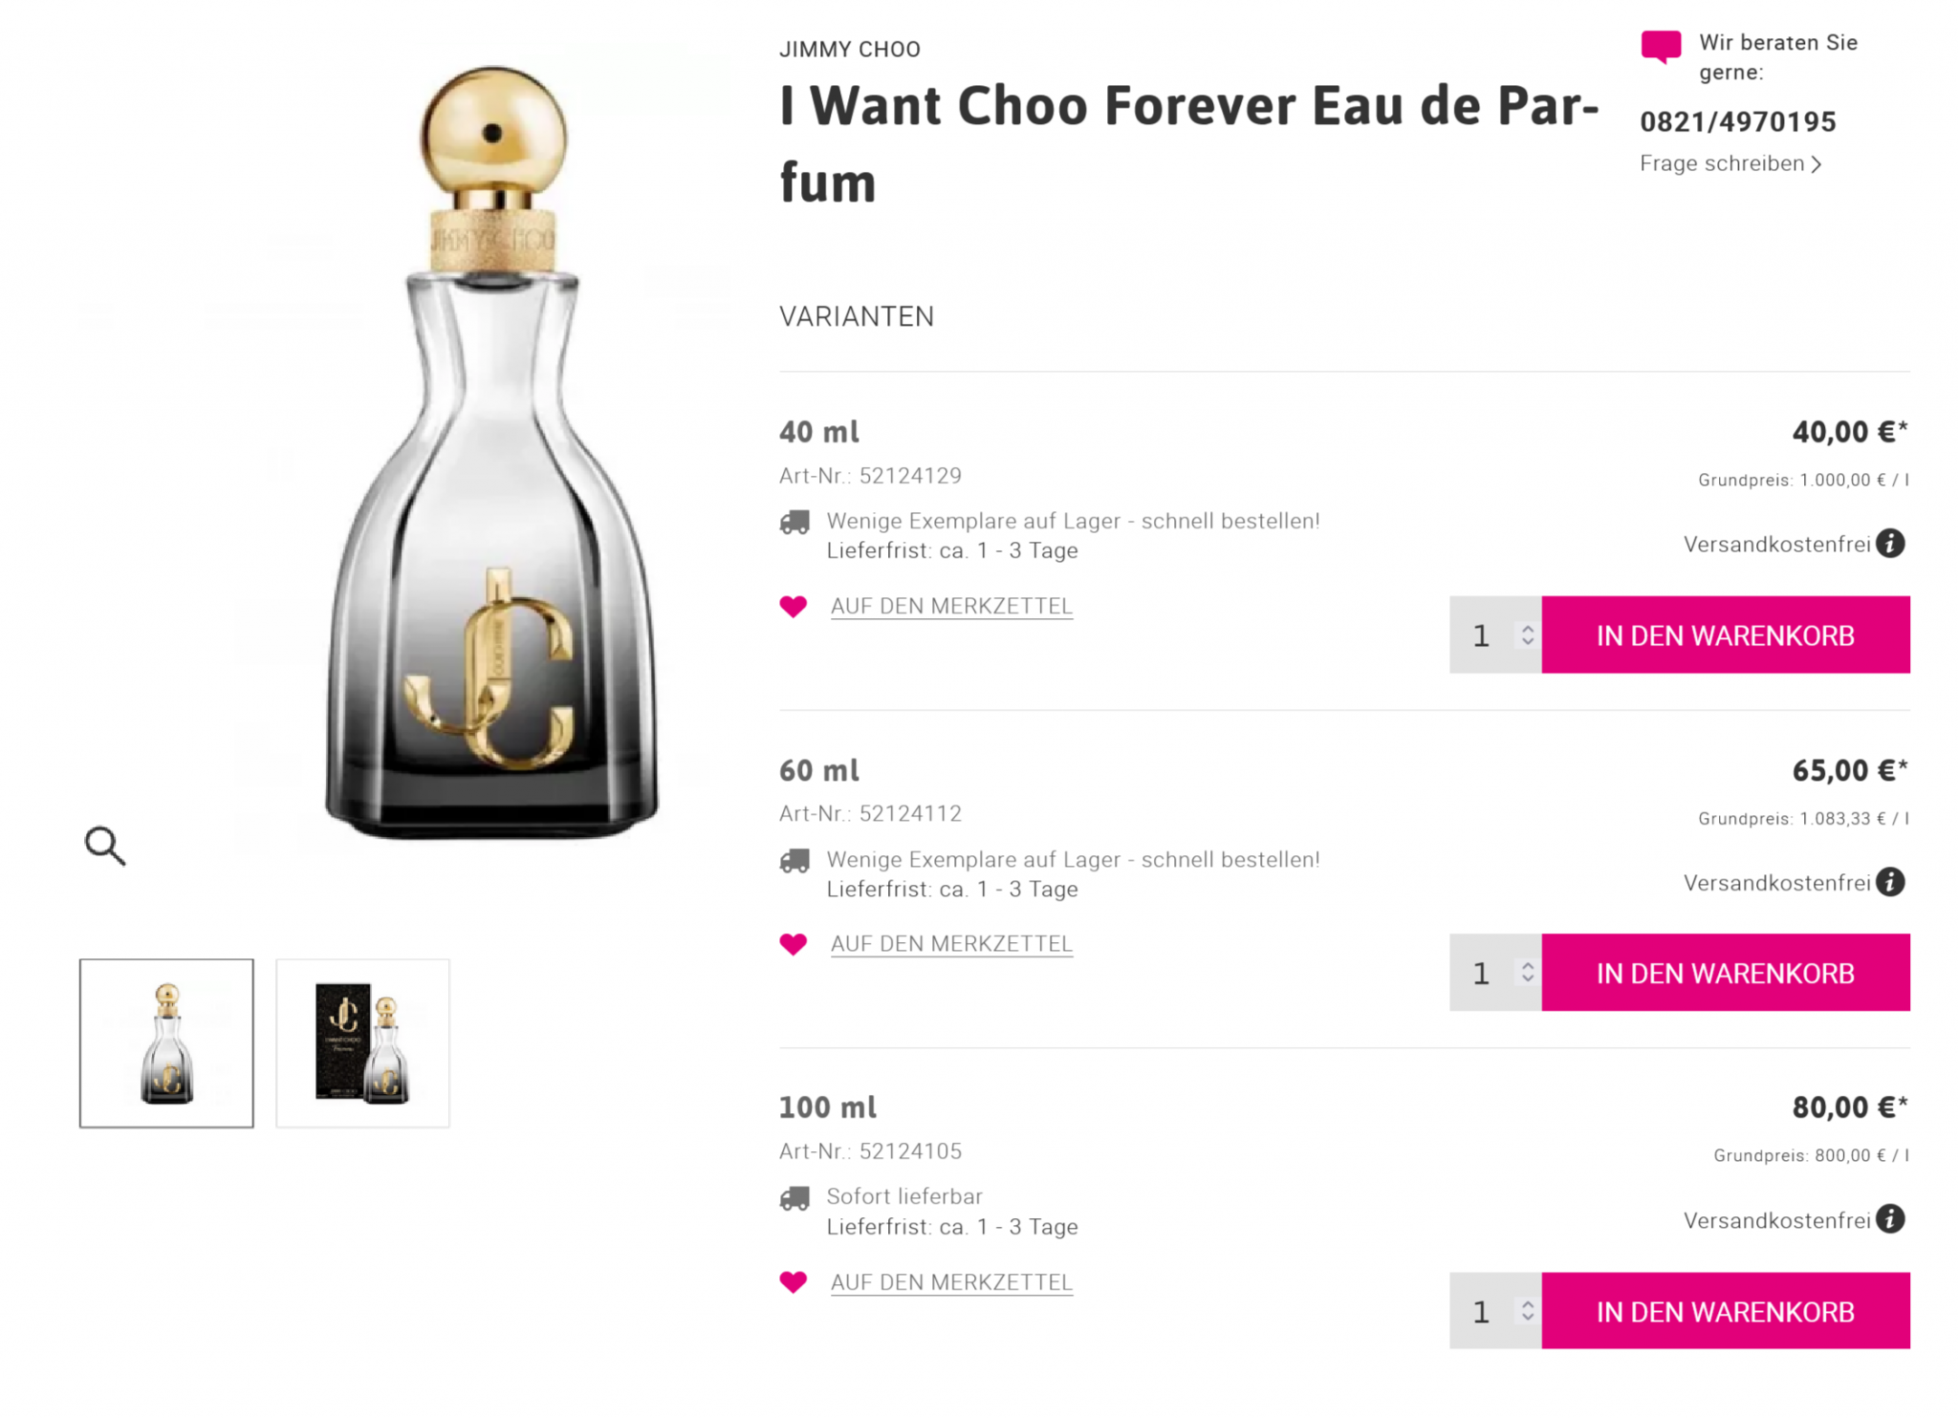Click the heart icon for 60 ml variant
This screenshot has height=1418, width=1958.
coord(794,944)
